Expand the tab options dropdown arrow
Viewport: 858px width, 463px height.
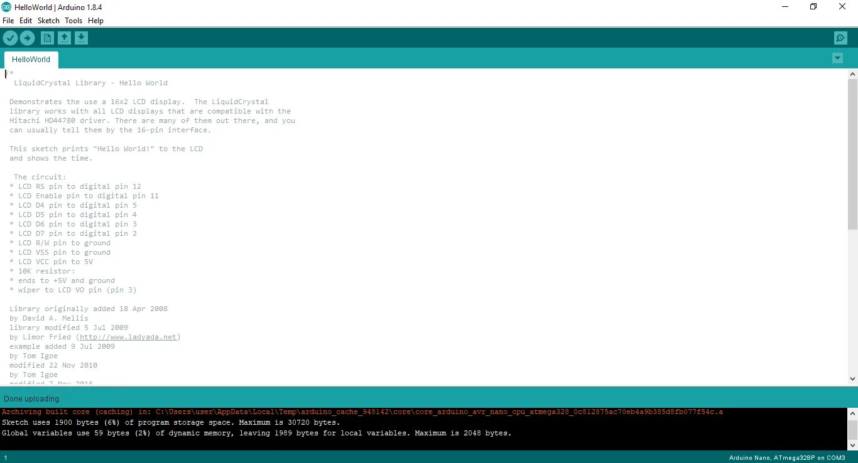coord(837,58)
